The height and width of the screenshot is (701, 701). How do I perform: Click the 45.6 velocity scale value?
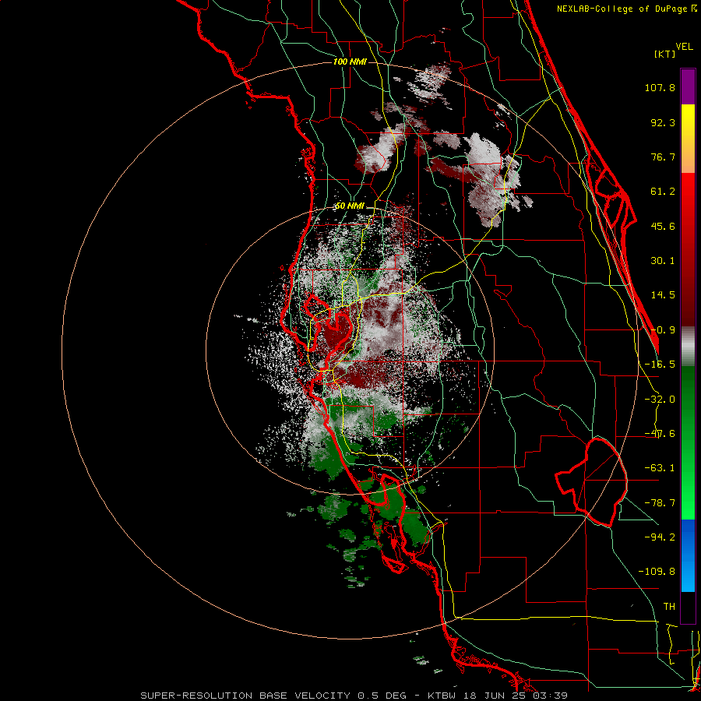[663, 226]
